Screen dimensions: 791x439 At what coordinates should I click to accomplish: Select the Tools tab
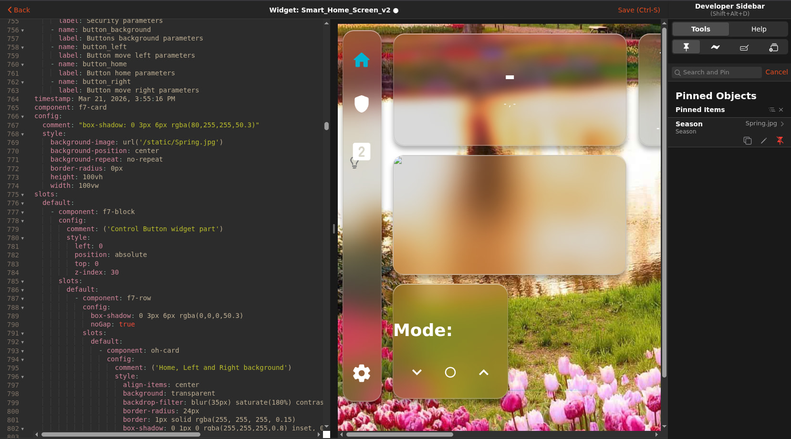tap(700, 29)
